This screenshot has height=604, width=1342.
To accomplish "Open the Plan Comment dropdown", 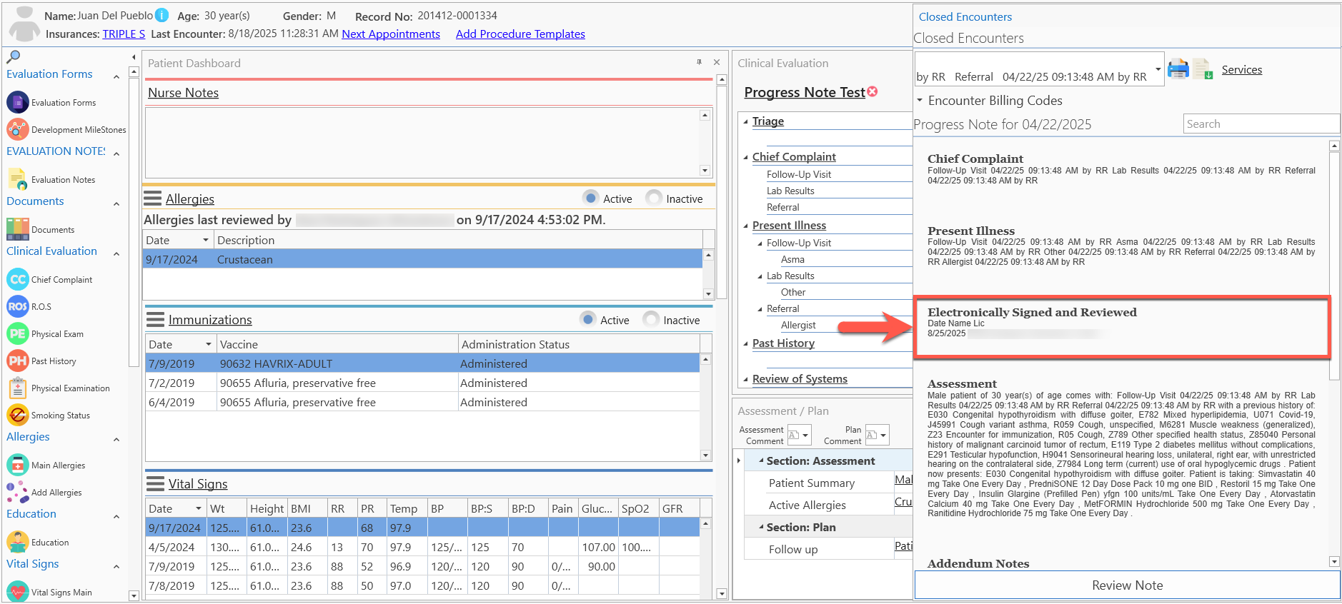I will (x=883, y=435).
